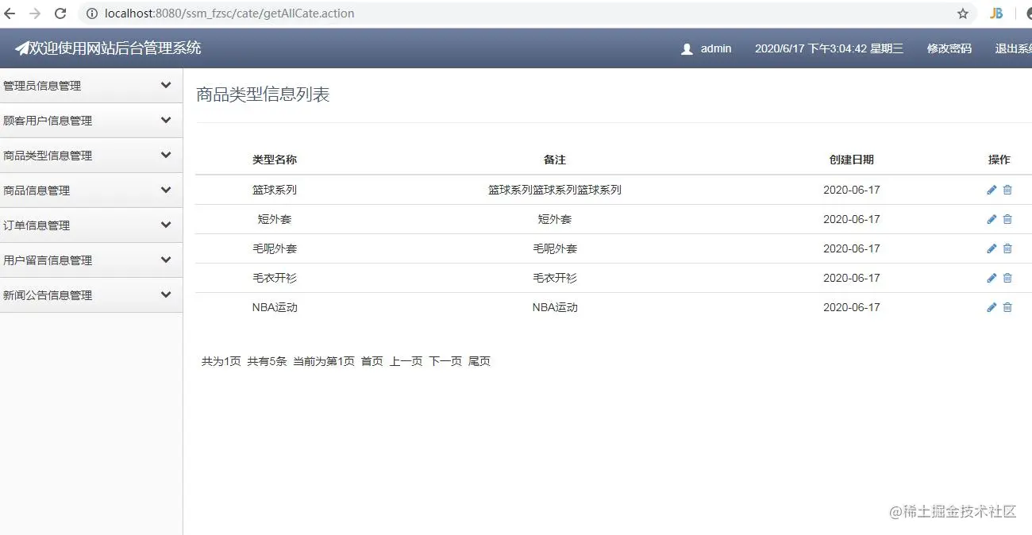Delete the NBA运动 category row
This screenshot has width=1032, height=535.
[1007, 307]
